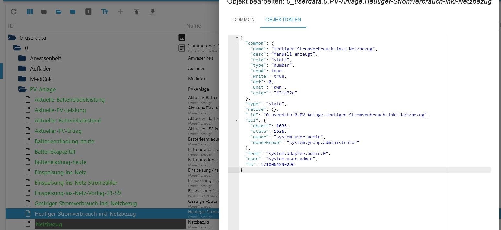The height and width of the screenshot is (230, 501).
Task: Expand the MediCalc folder
Action: (22, 79)
